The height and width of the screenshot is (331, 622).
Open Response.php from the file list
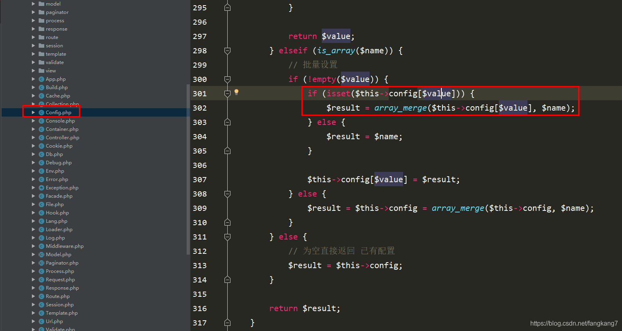tap(62, 288)
